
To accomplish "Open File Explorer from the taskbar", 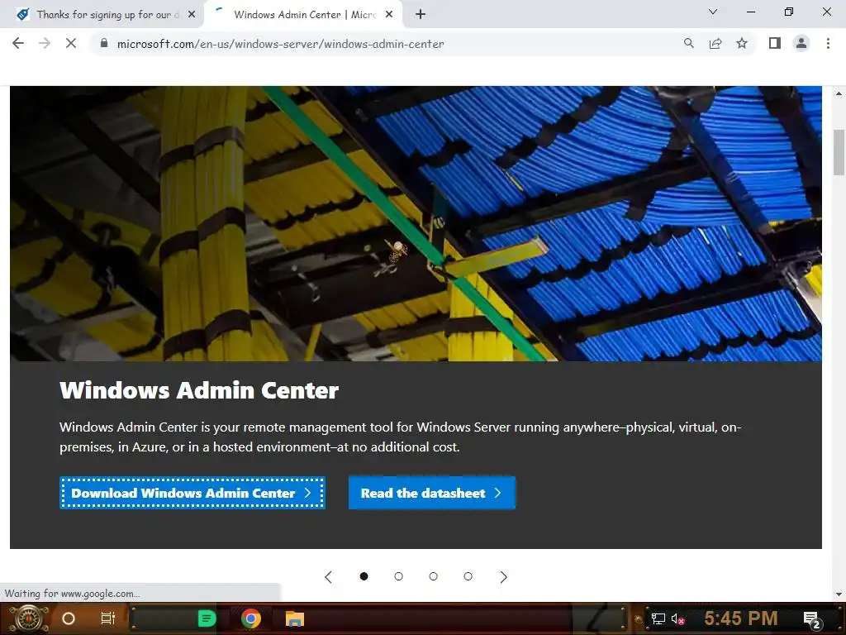I will click(x=295, y=618).
